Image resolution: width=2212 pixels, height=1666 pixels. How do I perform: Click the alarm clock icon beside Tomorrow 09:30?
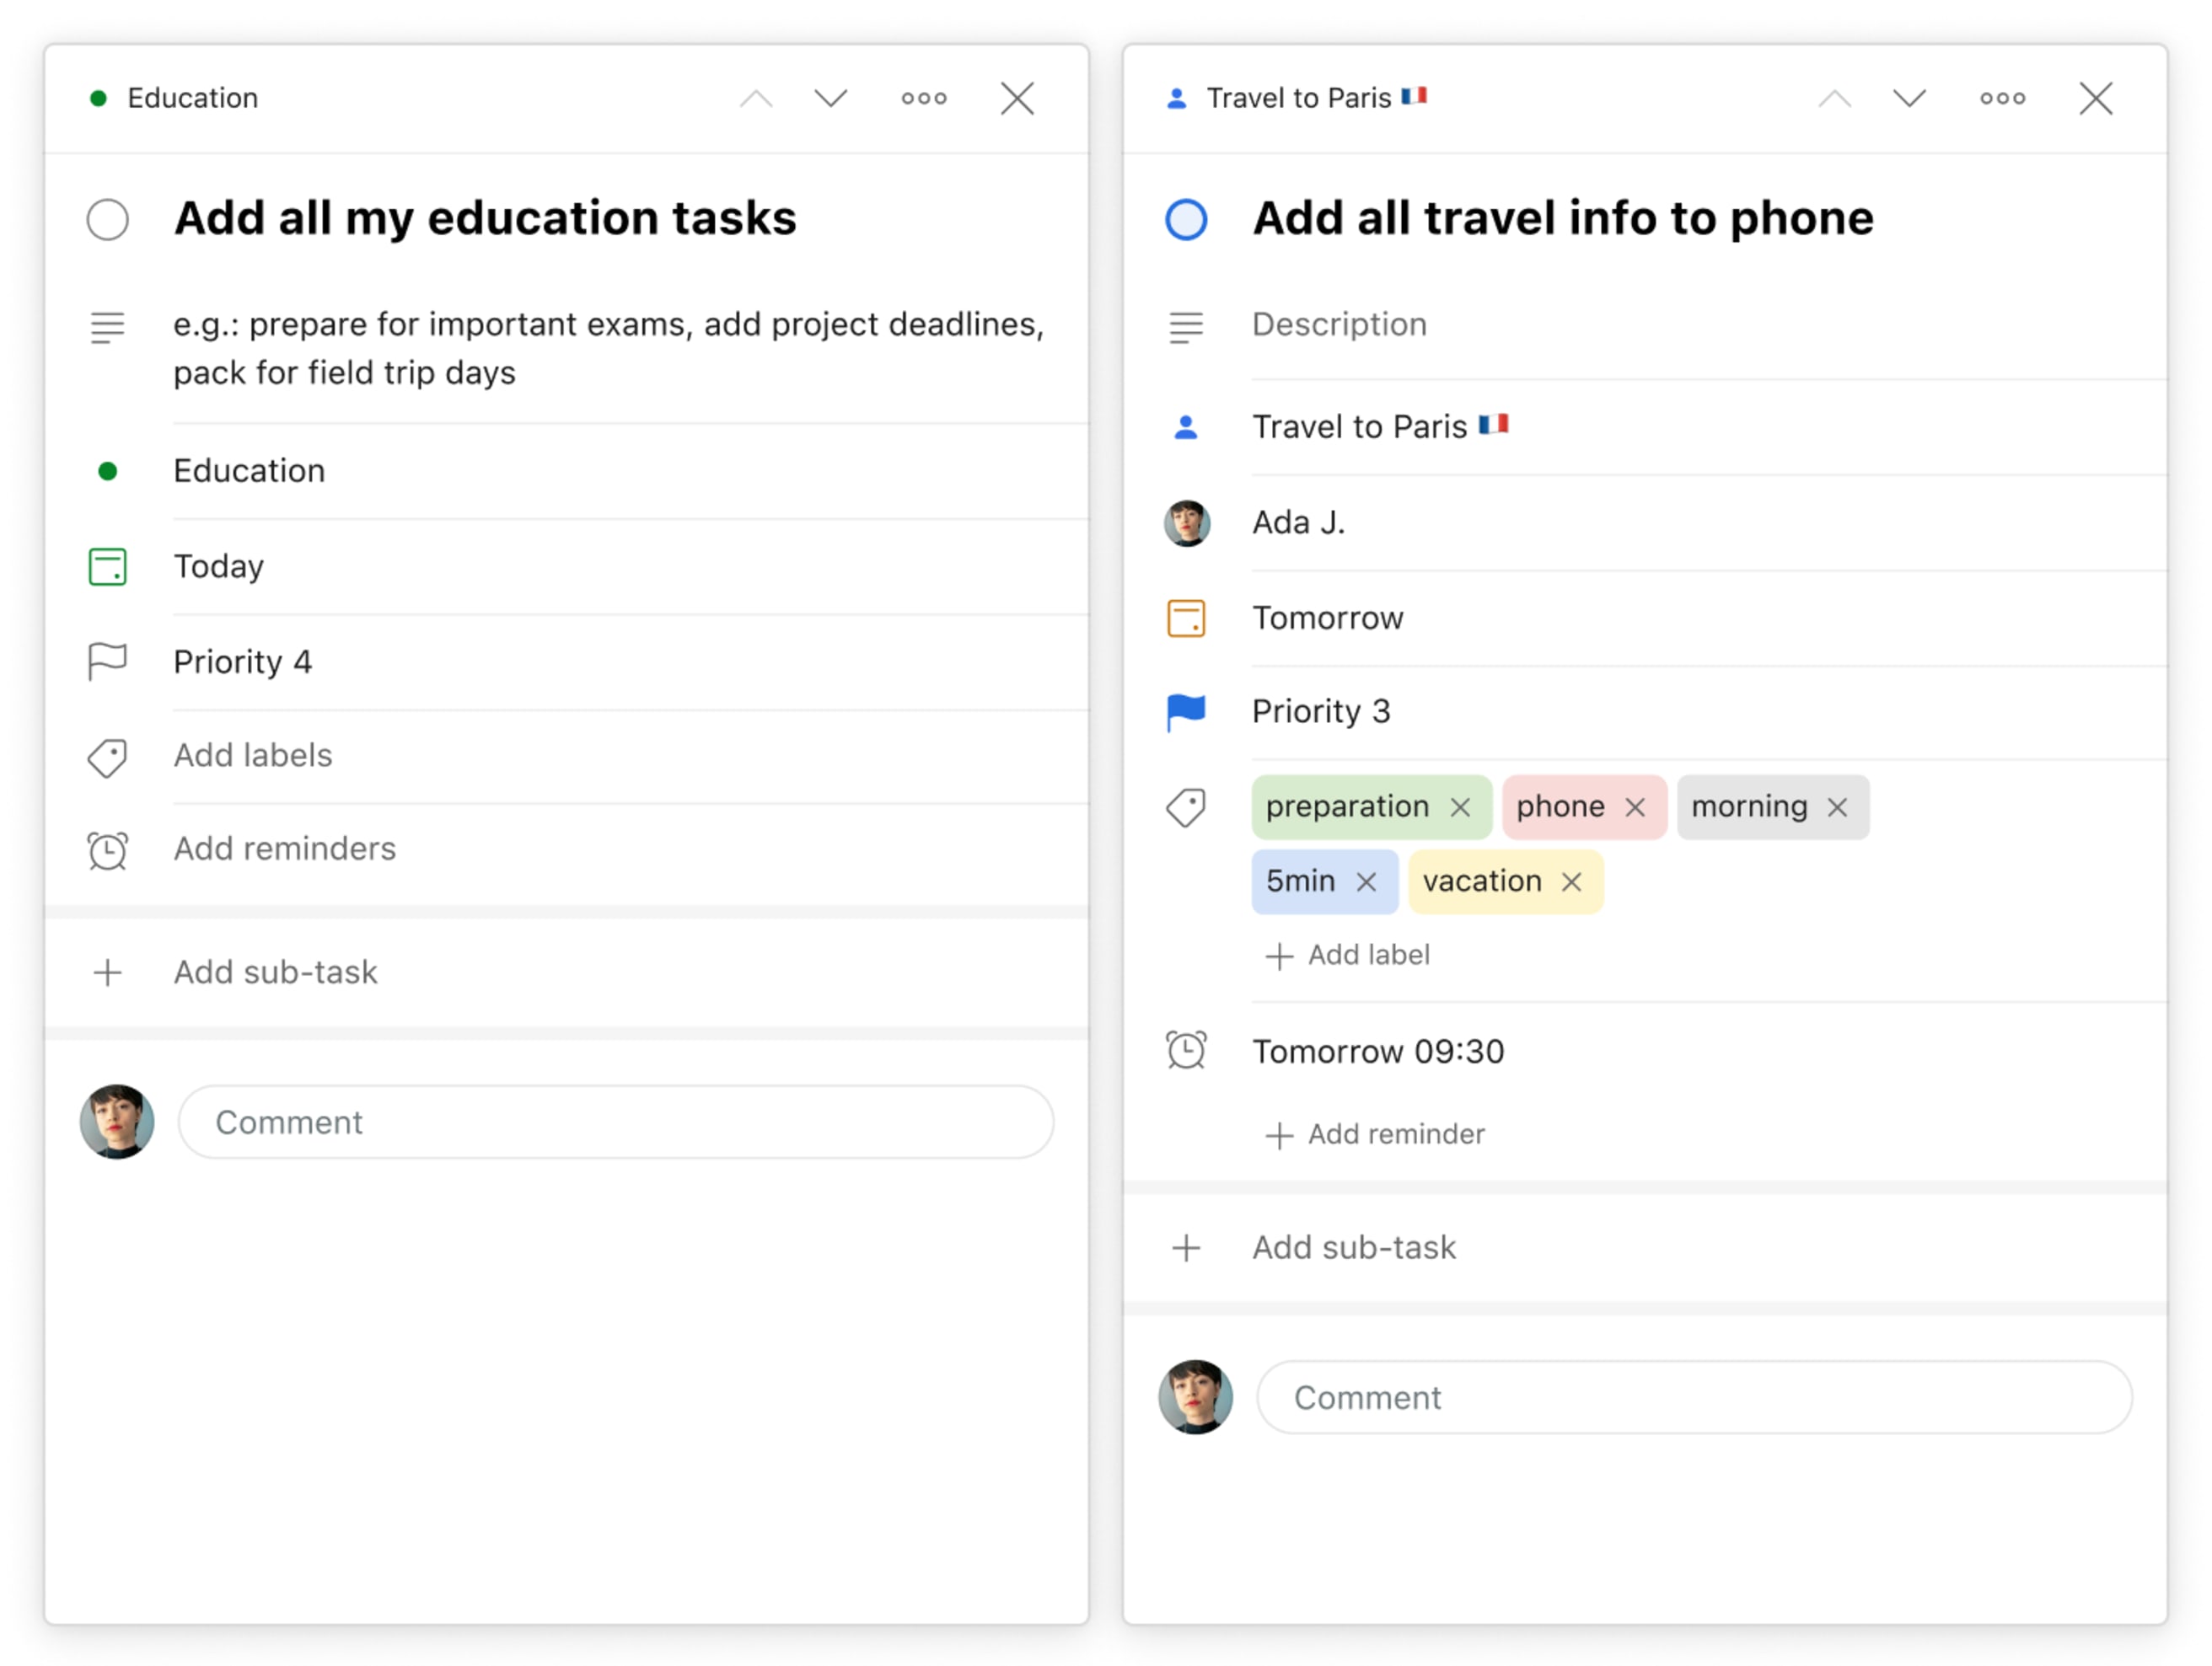click(1186, 1049)
